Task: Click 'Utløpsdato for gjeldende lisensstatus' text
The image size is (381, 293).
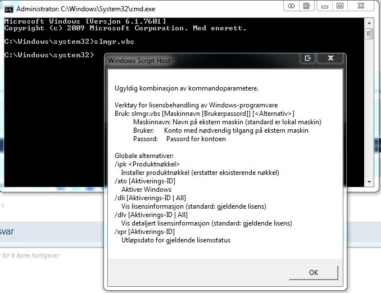Action: pos(176,240)
